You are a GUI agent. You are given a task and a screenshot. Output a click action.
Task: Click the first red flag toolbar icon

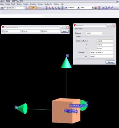tap(50, 8)
